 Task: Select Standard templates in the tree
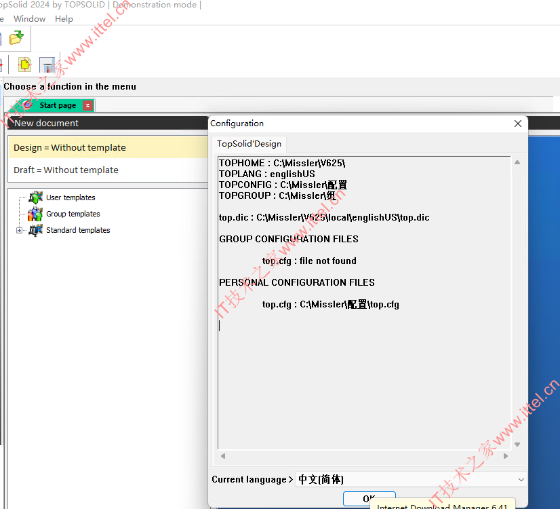(x=78, y=230)
